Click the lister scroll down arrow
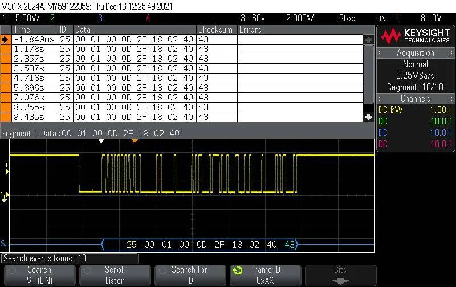The width and height of the screenshot is (456, 287). pos(368,117)
